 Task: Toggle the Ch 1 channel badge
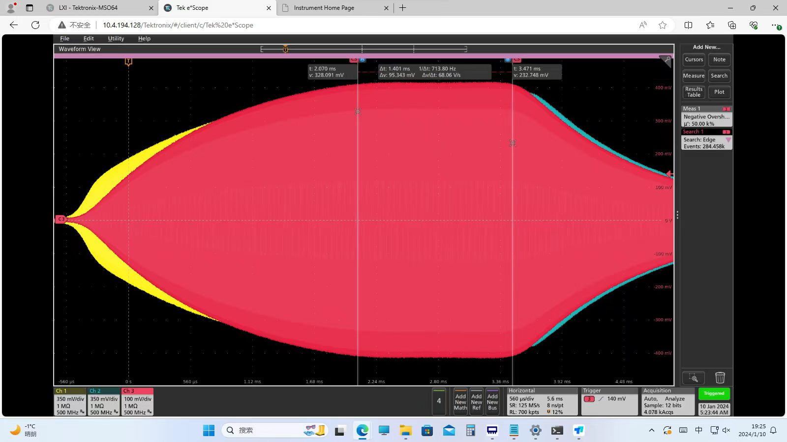(70, 402)
